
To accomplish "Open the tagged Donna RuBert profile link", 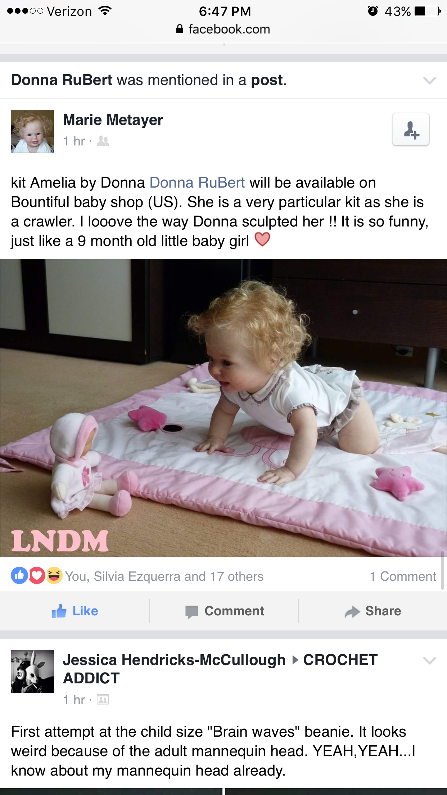I will coord(197,183).
